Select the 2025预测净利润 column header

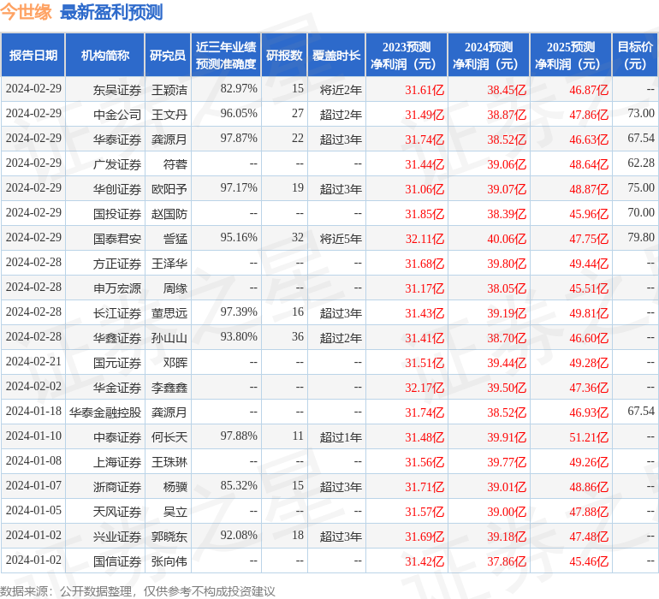(x=571, y=55)
